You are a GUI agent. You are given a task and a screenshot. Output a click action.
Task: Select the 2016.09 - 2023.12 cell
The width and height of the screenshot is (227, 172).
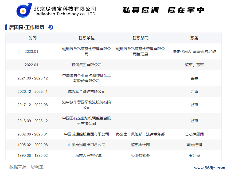(x=33, y=121)
